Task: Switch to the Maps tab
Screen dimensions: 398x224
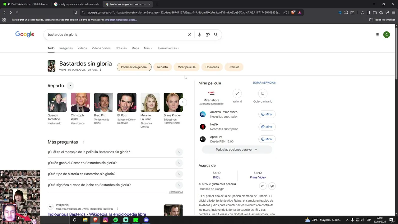Action: 135,48
